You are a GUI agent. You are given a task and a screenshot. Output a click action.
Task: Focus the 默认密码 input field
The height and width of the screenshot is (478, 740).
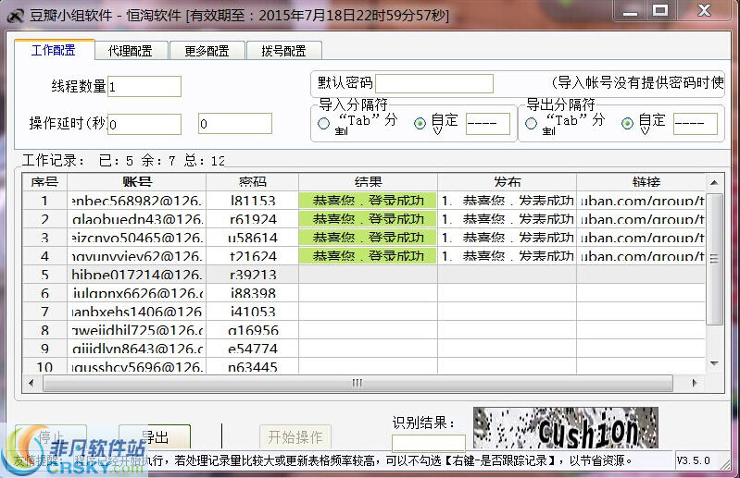[x=434, y=84]
